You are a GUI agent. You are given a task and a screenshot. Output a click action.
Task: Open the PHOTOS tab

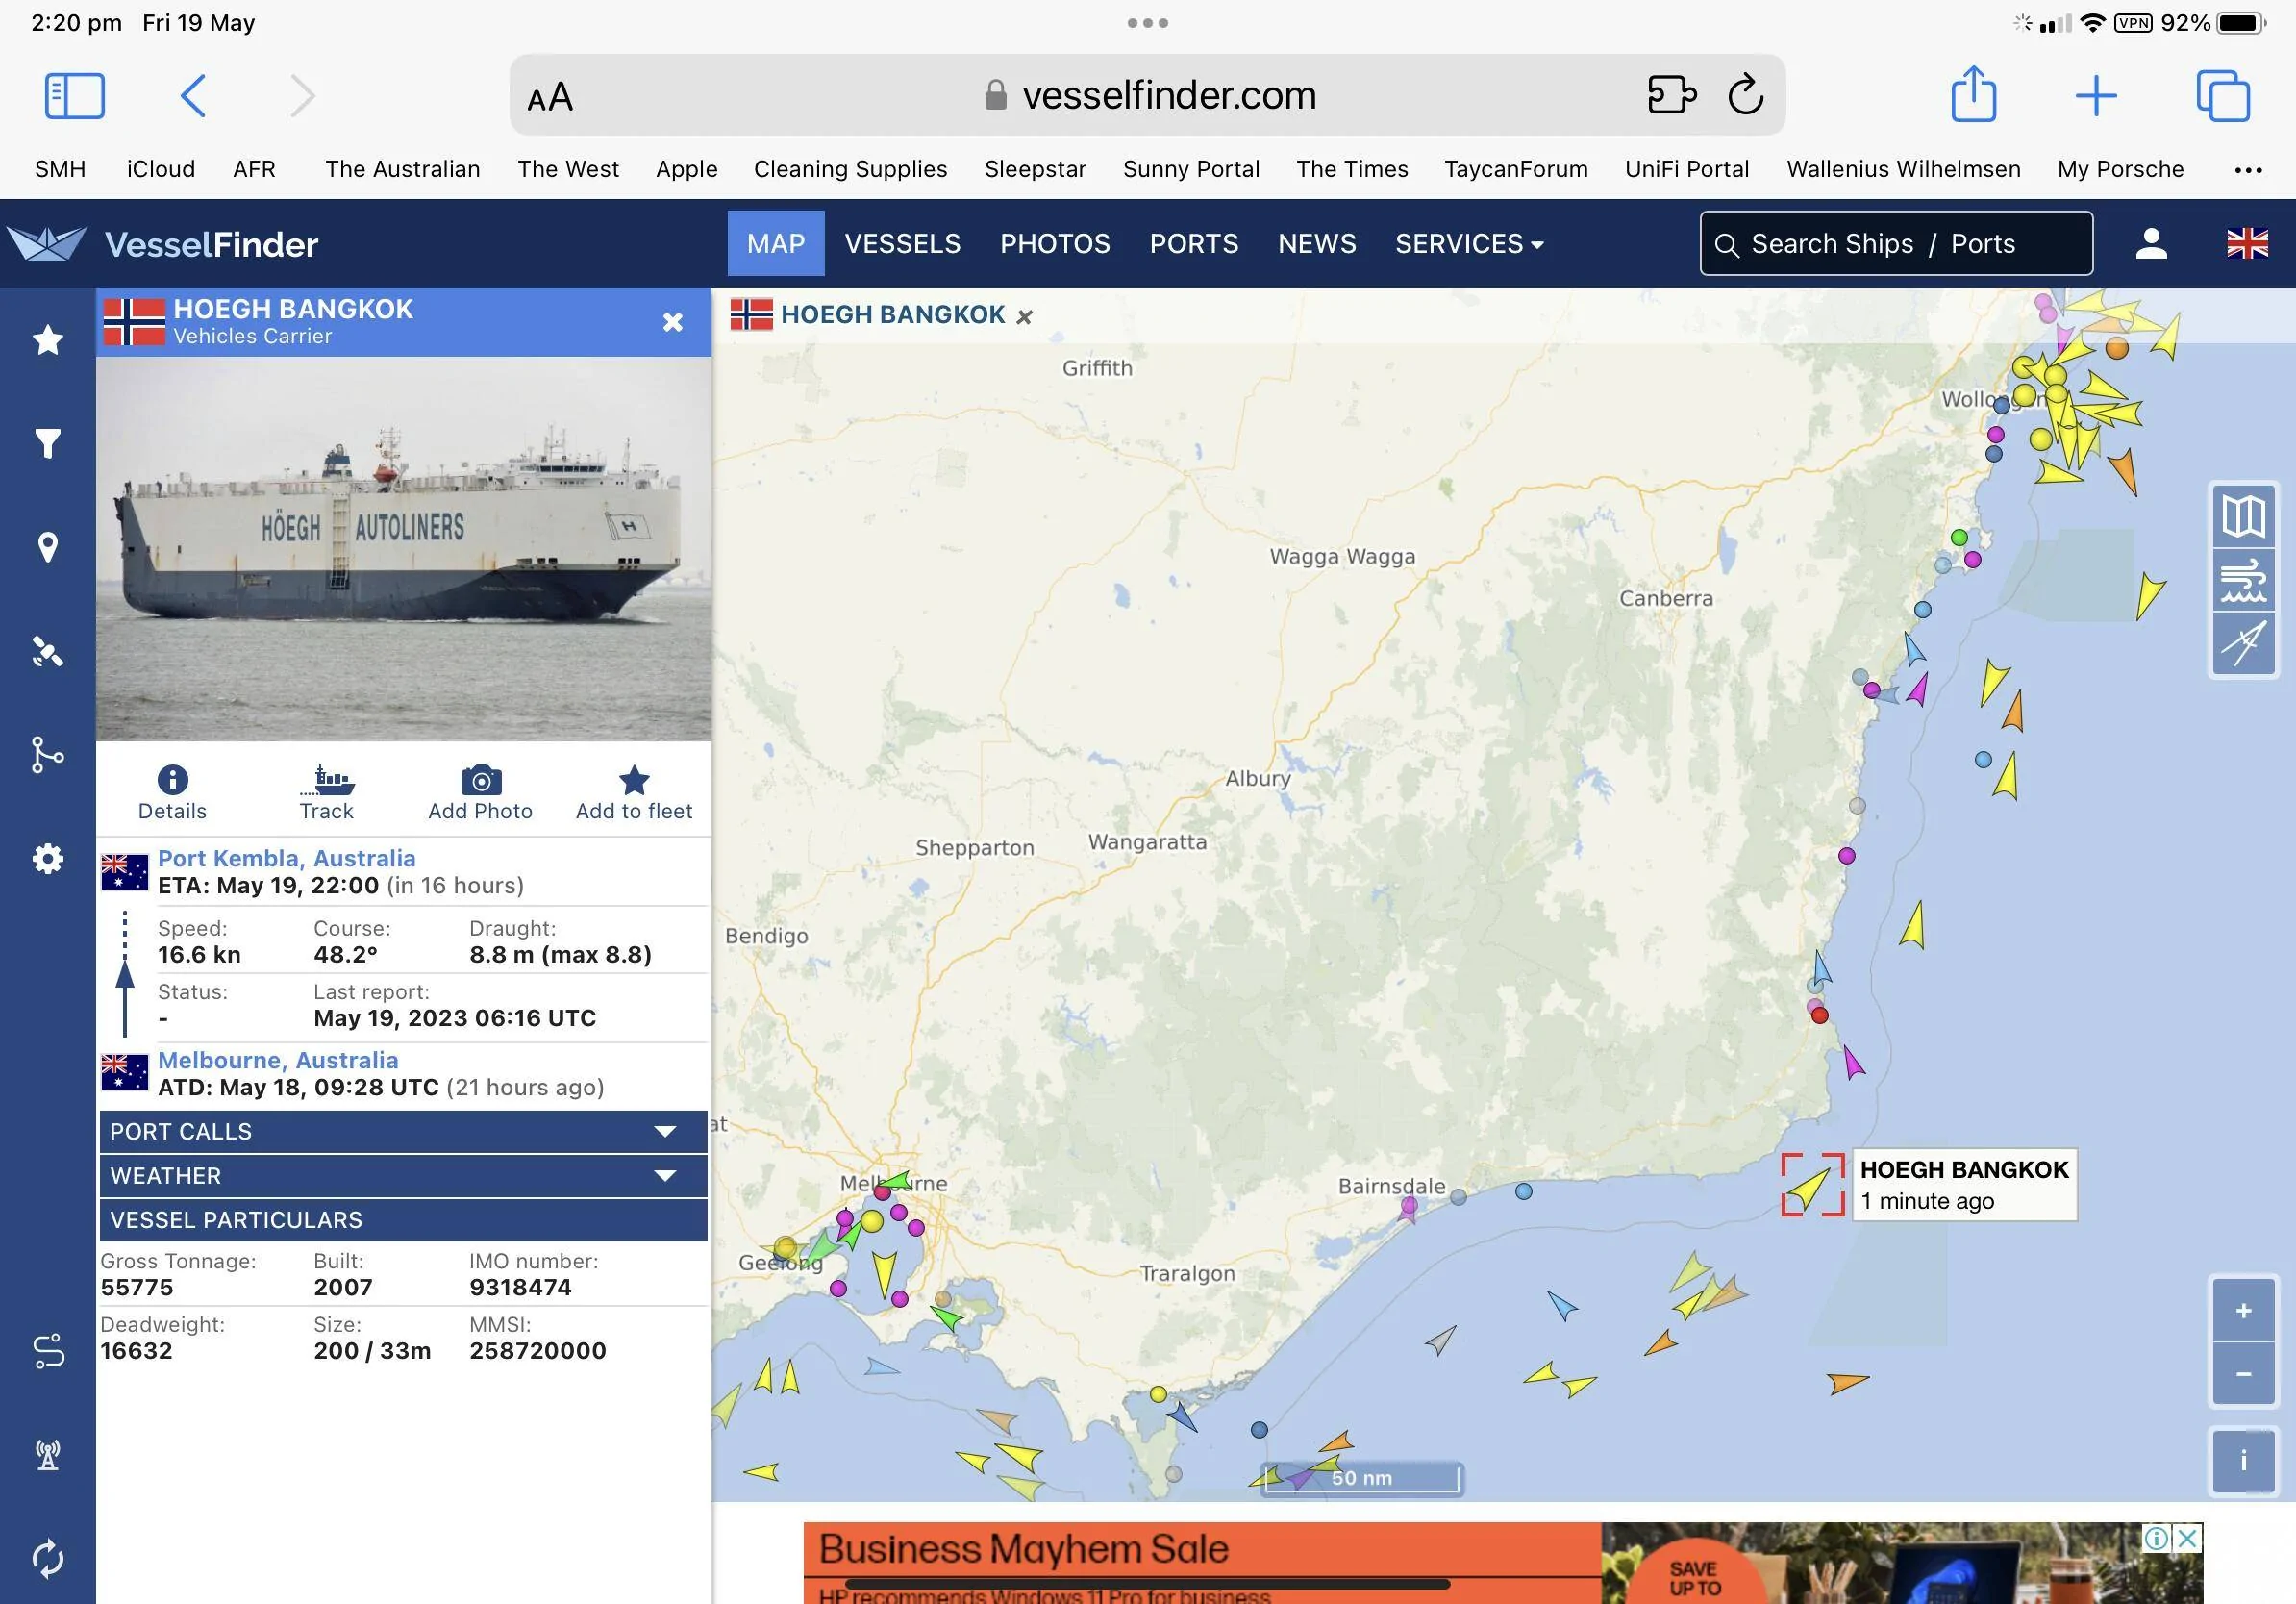click(x=1055, y=243)
